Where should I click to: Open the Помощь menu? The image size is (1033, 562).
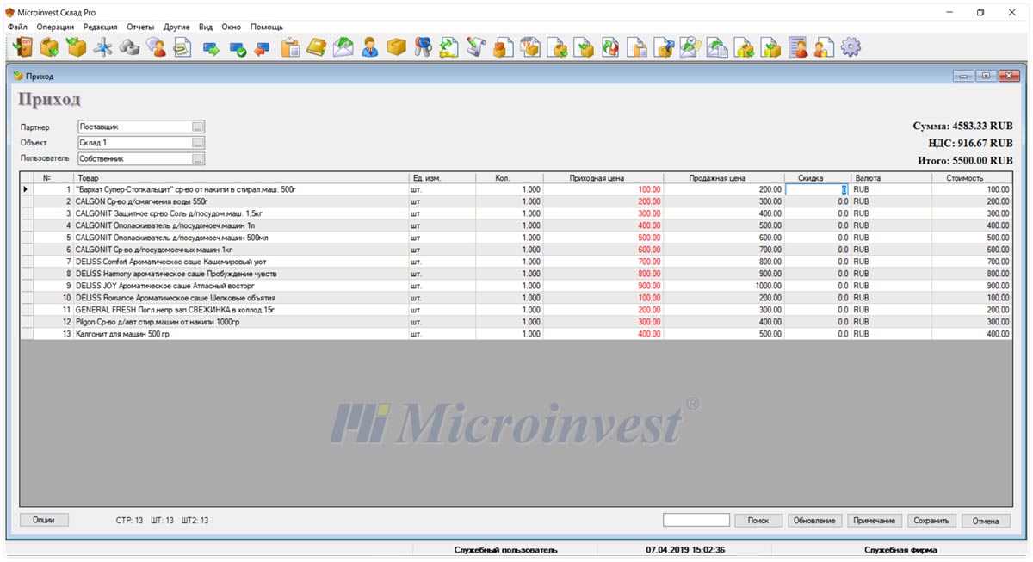266,27
